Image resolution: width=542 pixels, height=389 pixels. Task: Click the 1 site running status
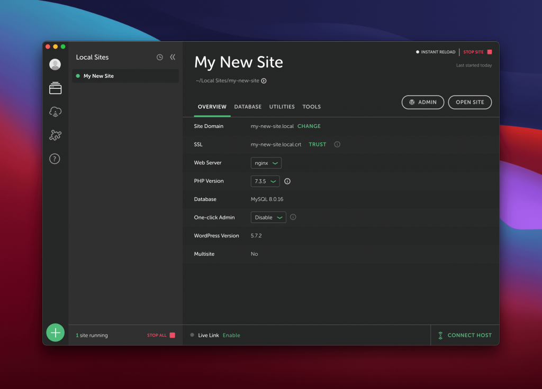coord(92,336)
